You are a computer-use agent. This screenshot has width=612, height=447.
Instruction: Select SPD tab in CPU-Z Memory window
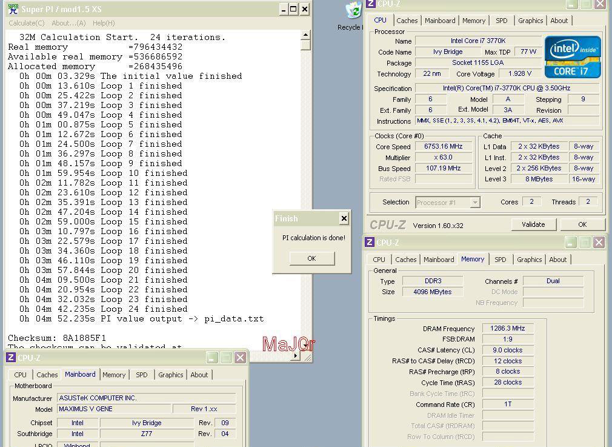[x=501, y=260]
